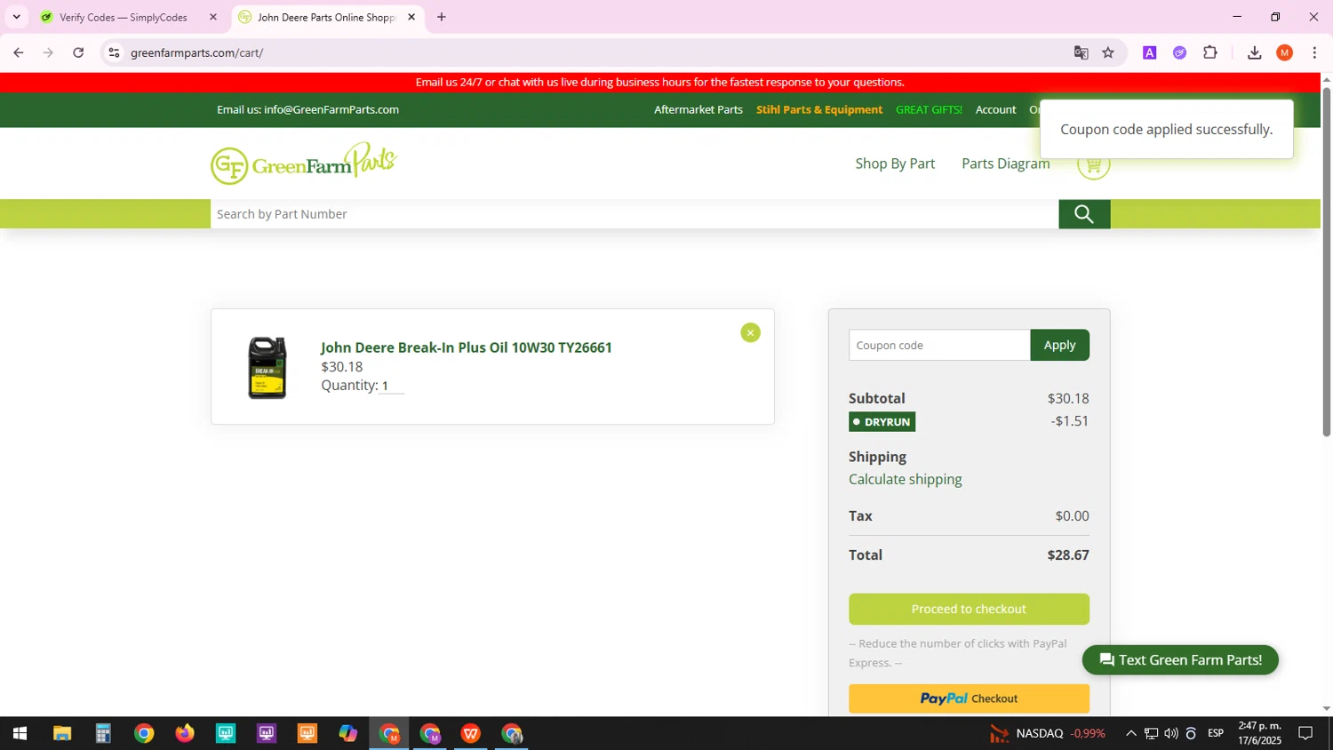This screenshot has height=750, width=1333.
Task: Open the John Deere Break-In Plus Oil product link
Action: pos(466,347)
